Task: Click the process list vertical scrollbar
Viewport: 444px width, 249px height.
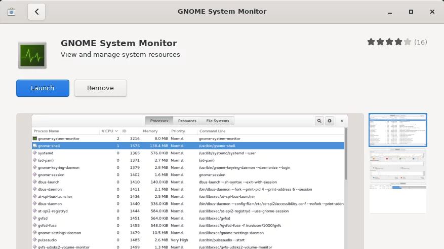Action: coord(346,155)
